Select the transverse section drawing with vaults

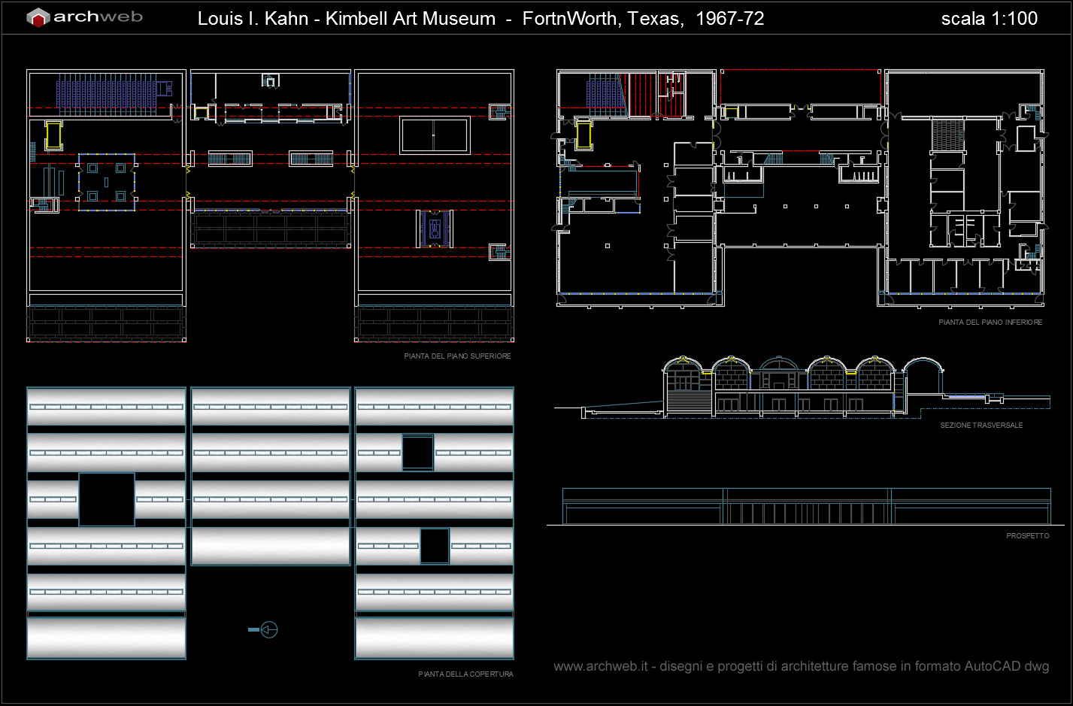point(802,386)
